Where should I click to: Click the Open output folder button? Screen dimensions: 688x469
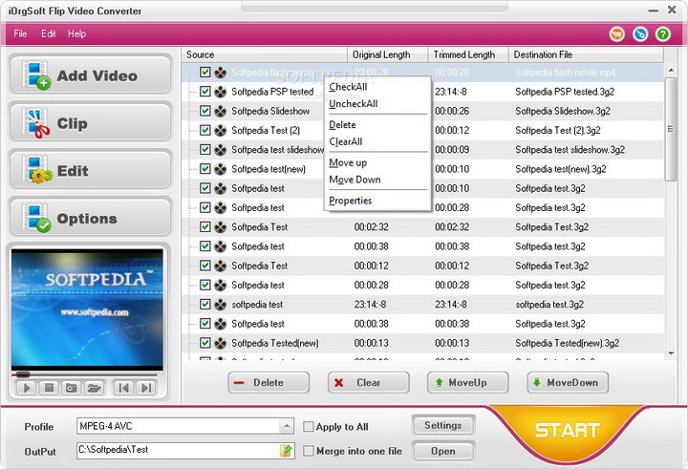443,451
